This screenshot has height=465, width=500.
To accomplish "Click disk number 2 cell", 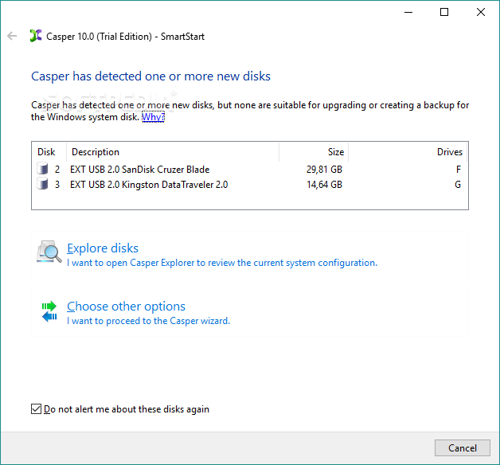I will coord(57,170).
